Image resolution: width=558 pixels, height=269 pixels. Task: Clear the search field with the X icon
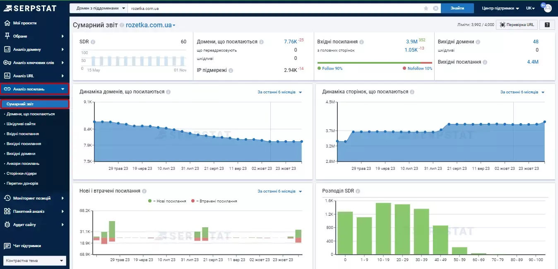coord(435,8)
